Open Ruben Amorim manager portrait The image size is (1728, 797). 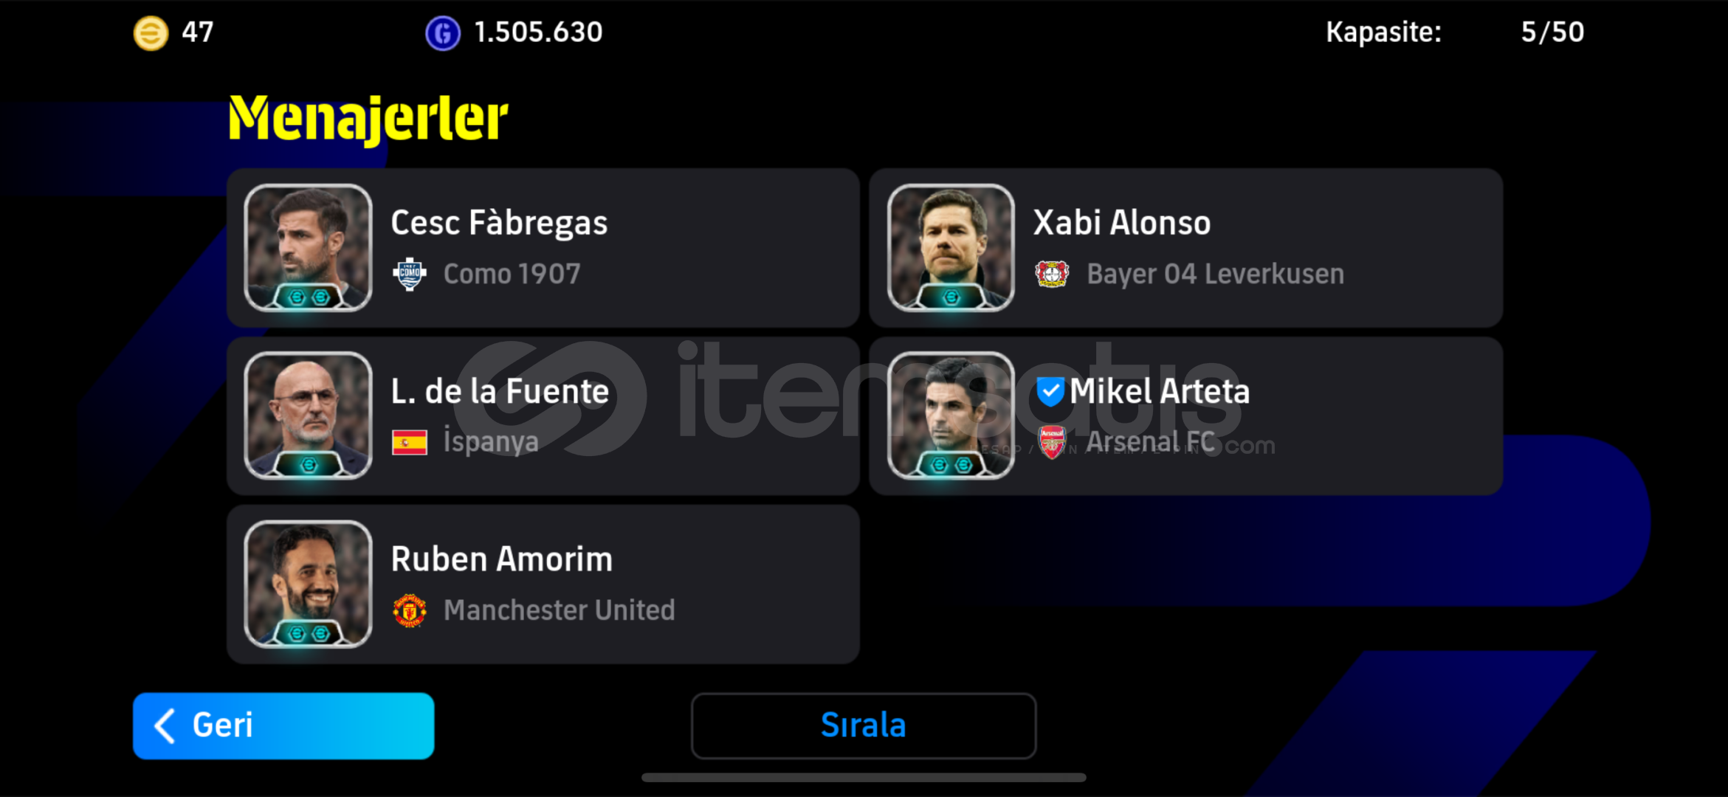click(308, 584)
